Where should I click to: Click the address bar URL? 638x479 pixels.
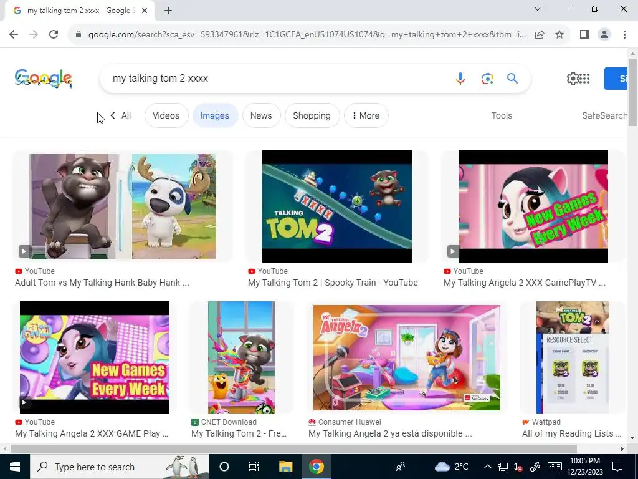pos(307,35)
